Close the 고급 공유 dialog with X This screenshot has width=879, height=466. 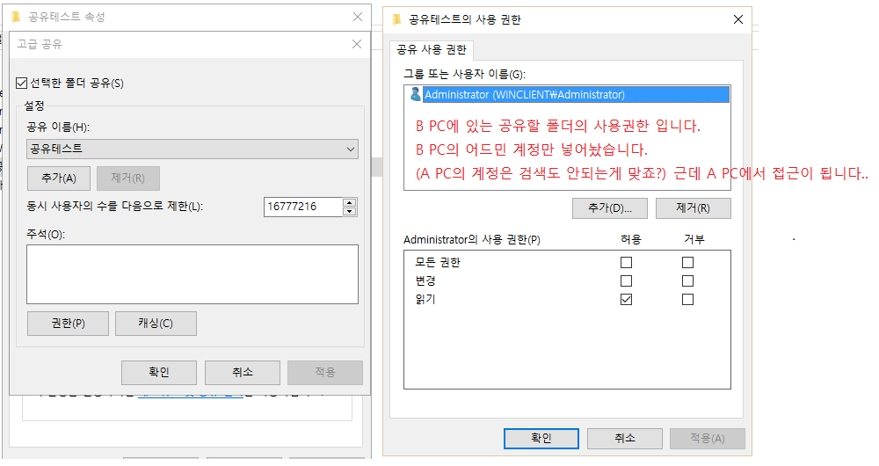[x=357, y=44]
